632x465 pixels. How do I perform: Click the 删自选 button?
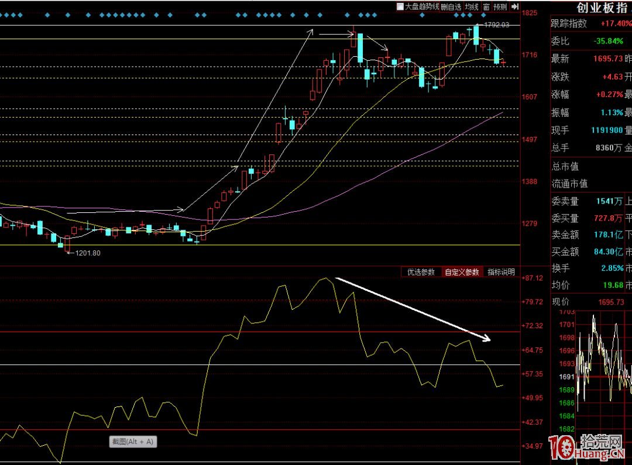tap(451, 7)
